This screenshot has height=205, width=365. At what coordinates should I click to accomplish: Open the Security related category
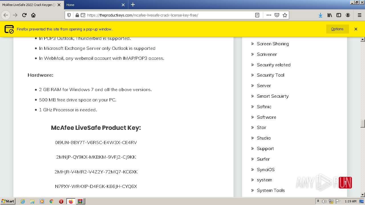point(273,65)
